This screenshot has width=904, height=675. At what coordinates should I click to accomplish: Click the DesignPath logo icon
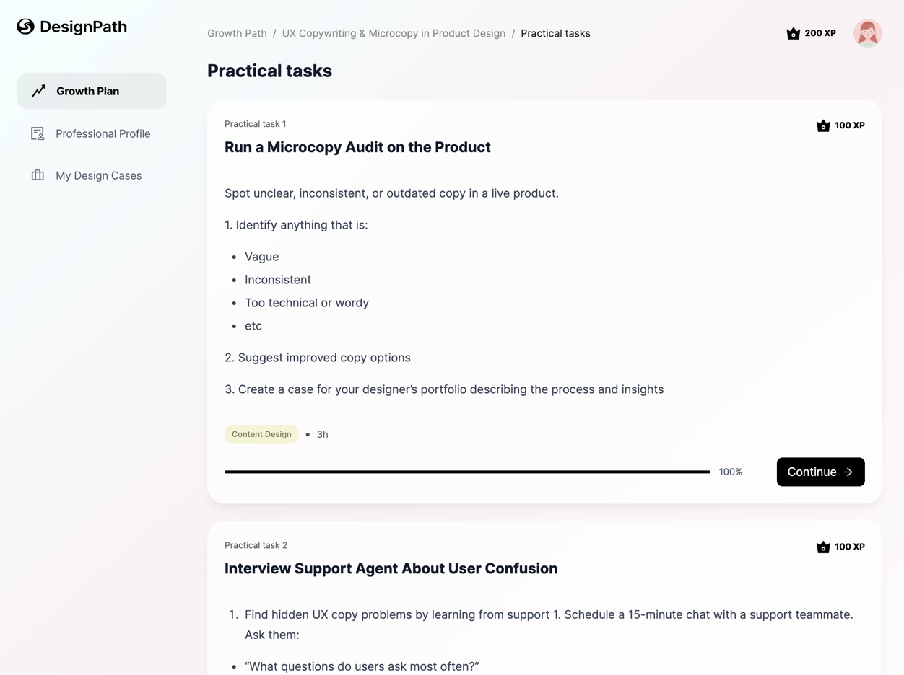tap(26, 27)
